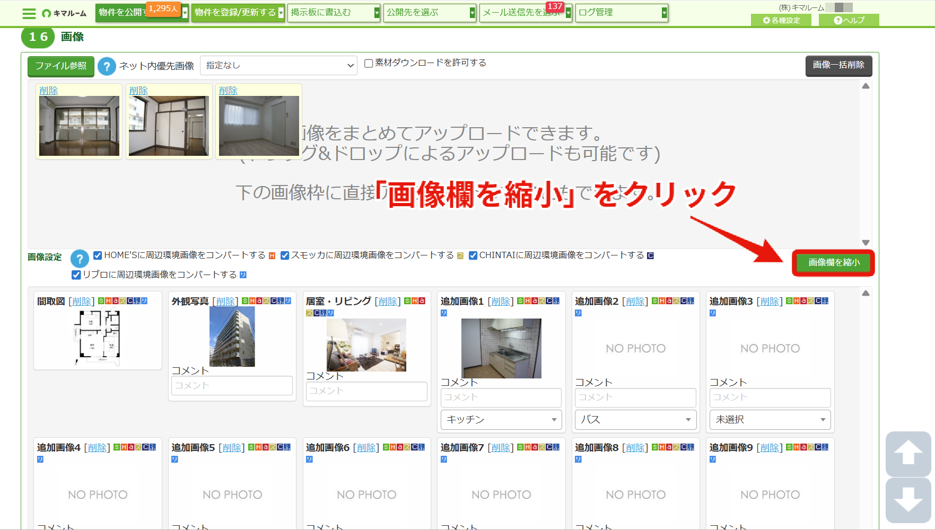This screenshot has width=935, height=530.
Task: Click the ス icon after スモッカ convert option
Action: pyautogui.click(x=460, y=256)
